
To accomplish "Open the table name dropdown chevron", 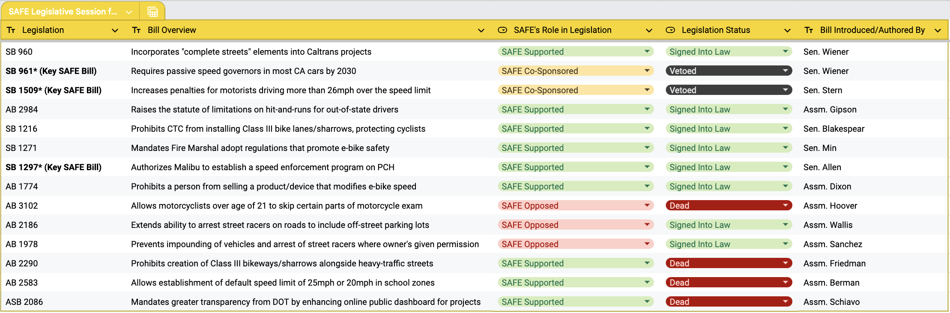I will tap(128, 12).
